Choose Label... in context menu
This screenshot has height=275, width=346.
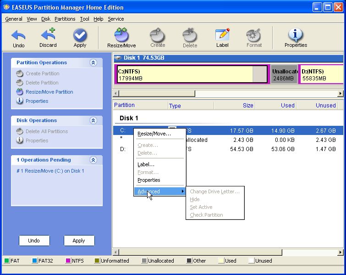160,164
